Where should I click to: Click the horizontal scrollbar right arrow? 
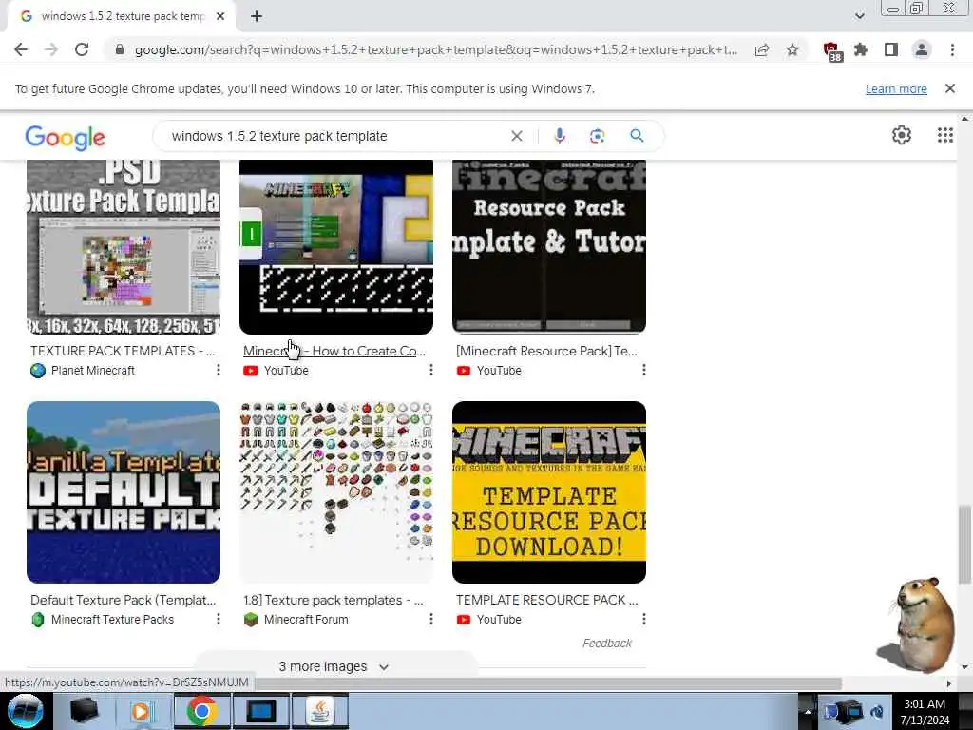coord(948,683)
